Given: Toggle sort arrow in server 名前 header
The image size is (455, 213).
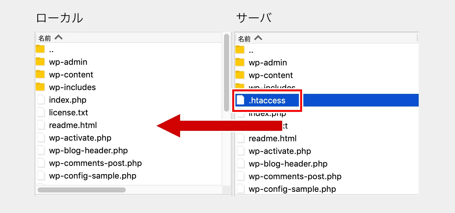Looking at the screenshot, I should tap(258, 38).
